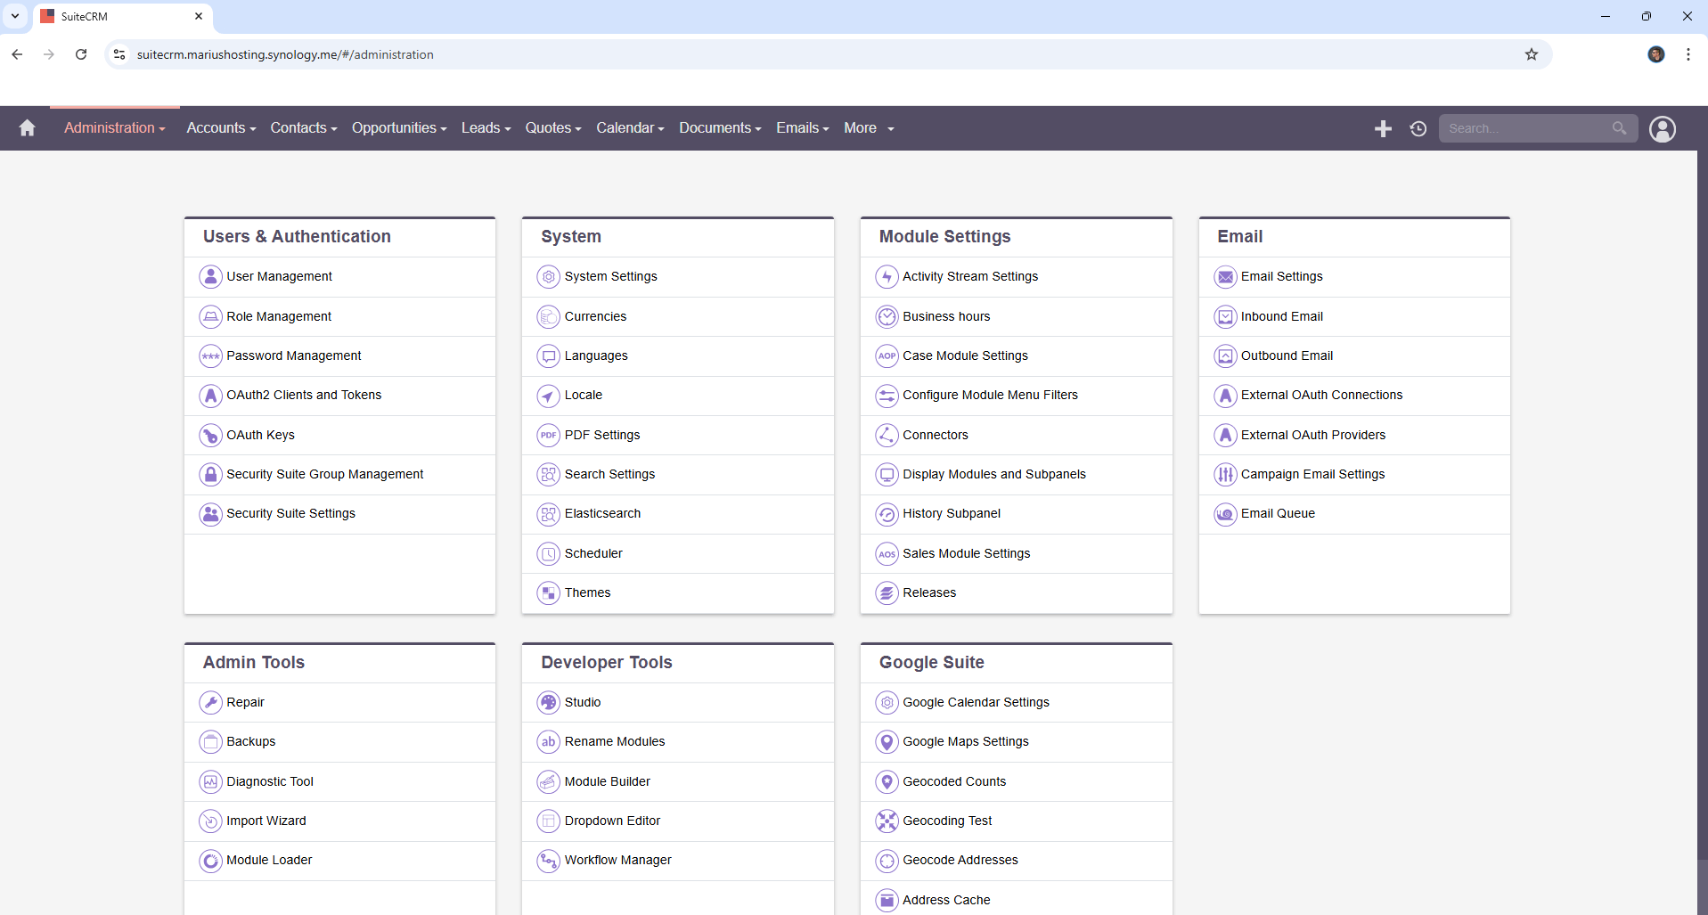Screen dimensions: 1708x915
Task: Click the Security Suite Group Management icon
Action: coord(210,475)
